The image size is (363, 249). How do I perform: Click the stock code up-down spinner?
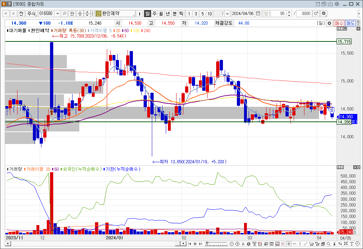pos(87,14)
